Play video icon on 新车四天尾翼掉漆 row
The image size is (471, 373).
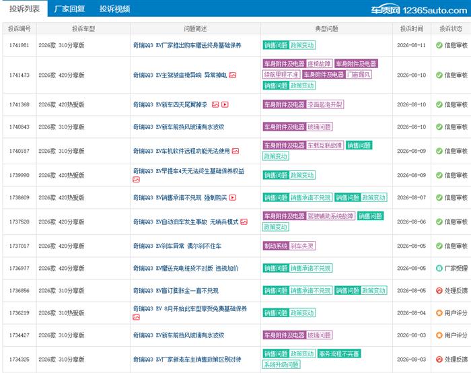[225, 104]
